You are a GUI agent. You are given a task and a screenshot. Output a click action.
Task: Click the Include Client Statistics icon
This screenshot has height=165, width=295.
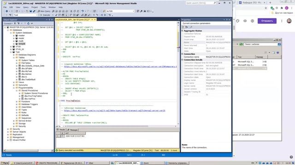click(x=78, y=15)
